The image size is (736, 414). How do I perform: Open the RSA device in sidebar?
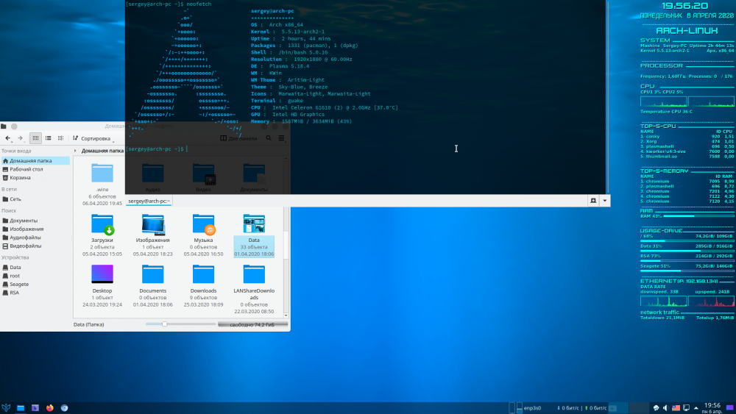coord(35,293)
